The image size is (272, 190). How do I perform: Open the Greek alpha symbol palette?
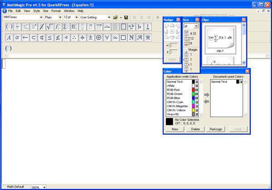17,38
